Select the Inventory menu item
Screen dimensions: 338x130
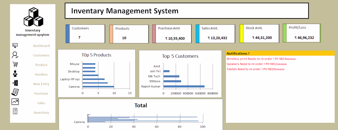click(x=41, y=112)
